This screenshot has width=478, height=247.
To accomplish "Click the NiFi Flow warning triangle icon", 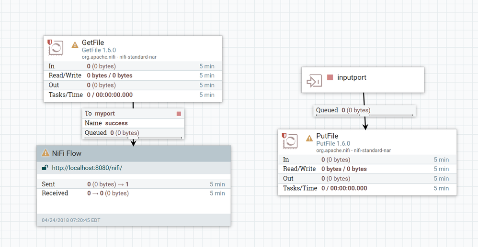I will tap(46, 153).
